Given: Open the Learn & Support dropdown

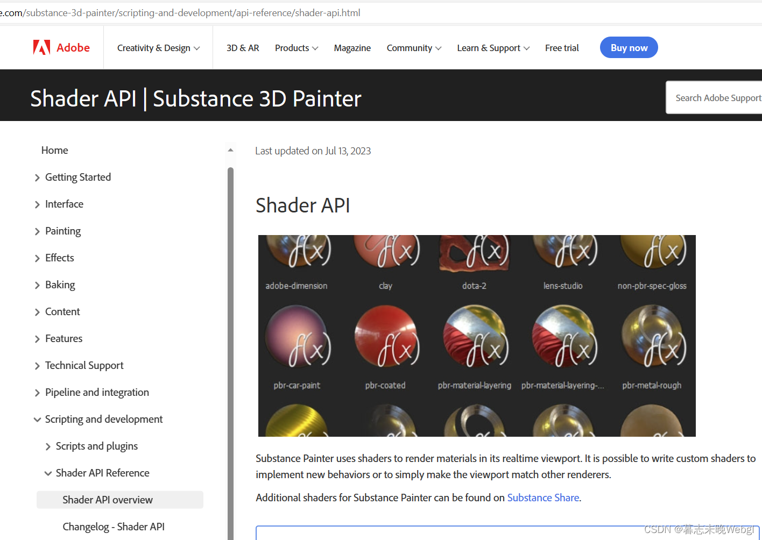Looking at the screenshot, I should pos(493,48).
